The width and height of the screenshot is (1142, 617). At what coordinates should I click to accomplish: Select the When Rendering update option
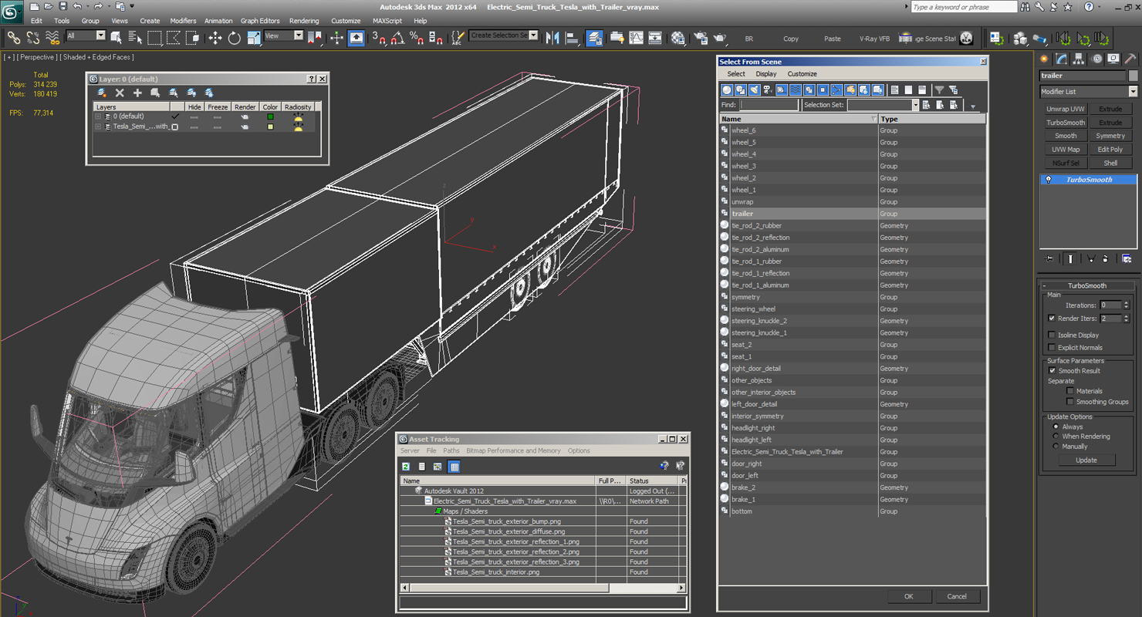click(1056, 437)
